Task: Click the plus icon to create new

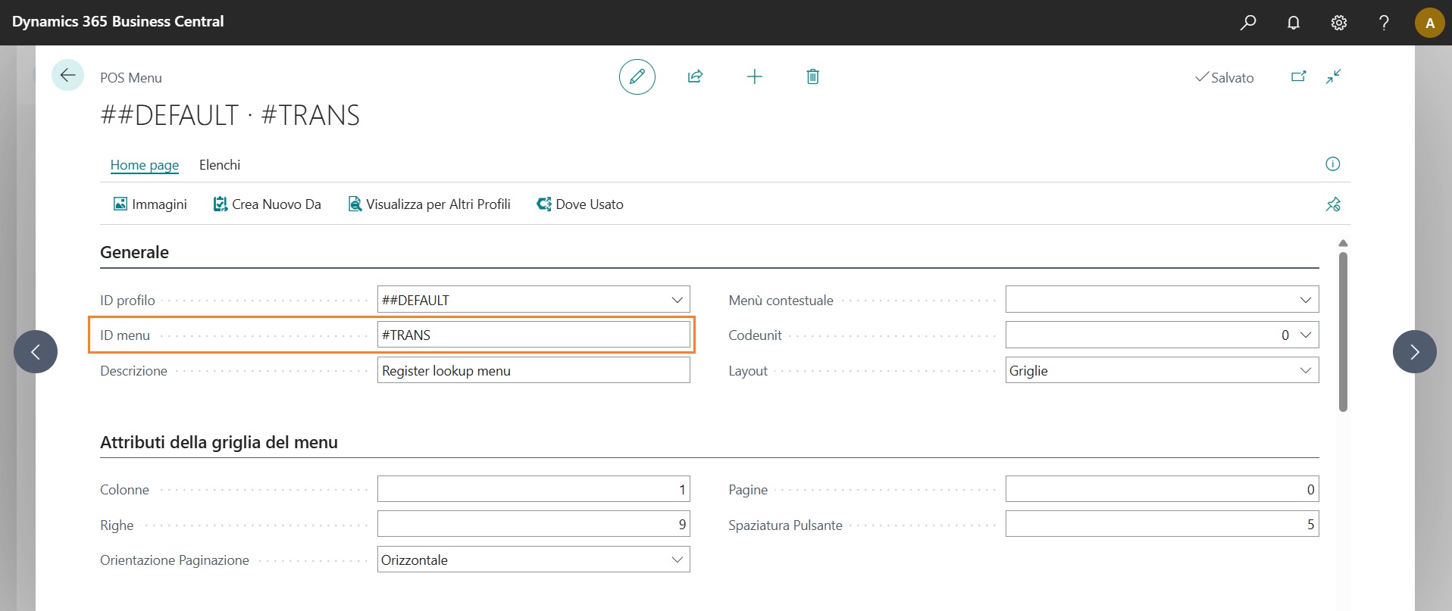Action: click(x=754, y=76)
